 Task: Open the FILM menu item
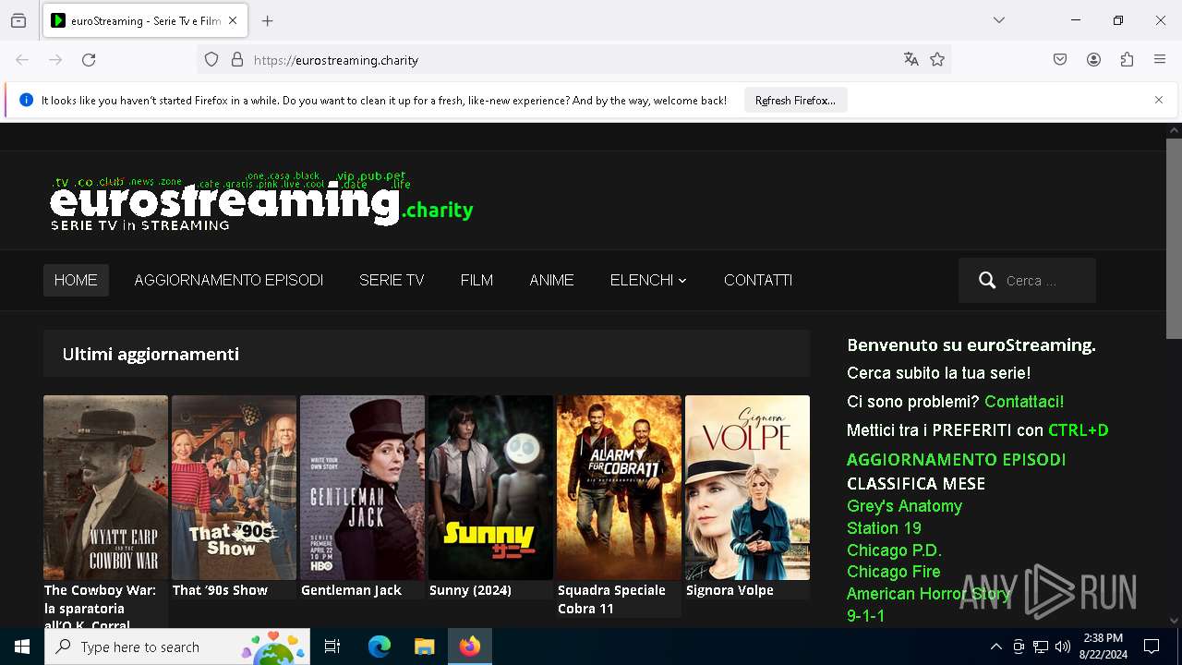click(x=476, y=281)
